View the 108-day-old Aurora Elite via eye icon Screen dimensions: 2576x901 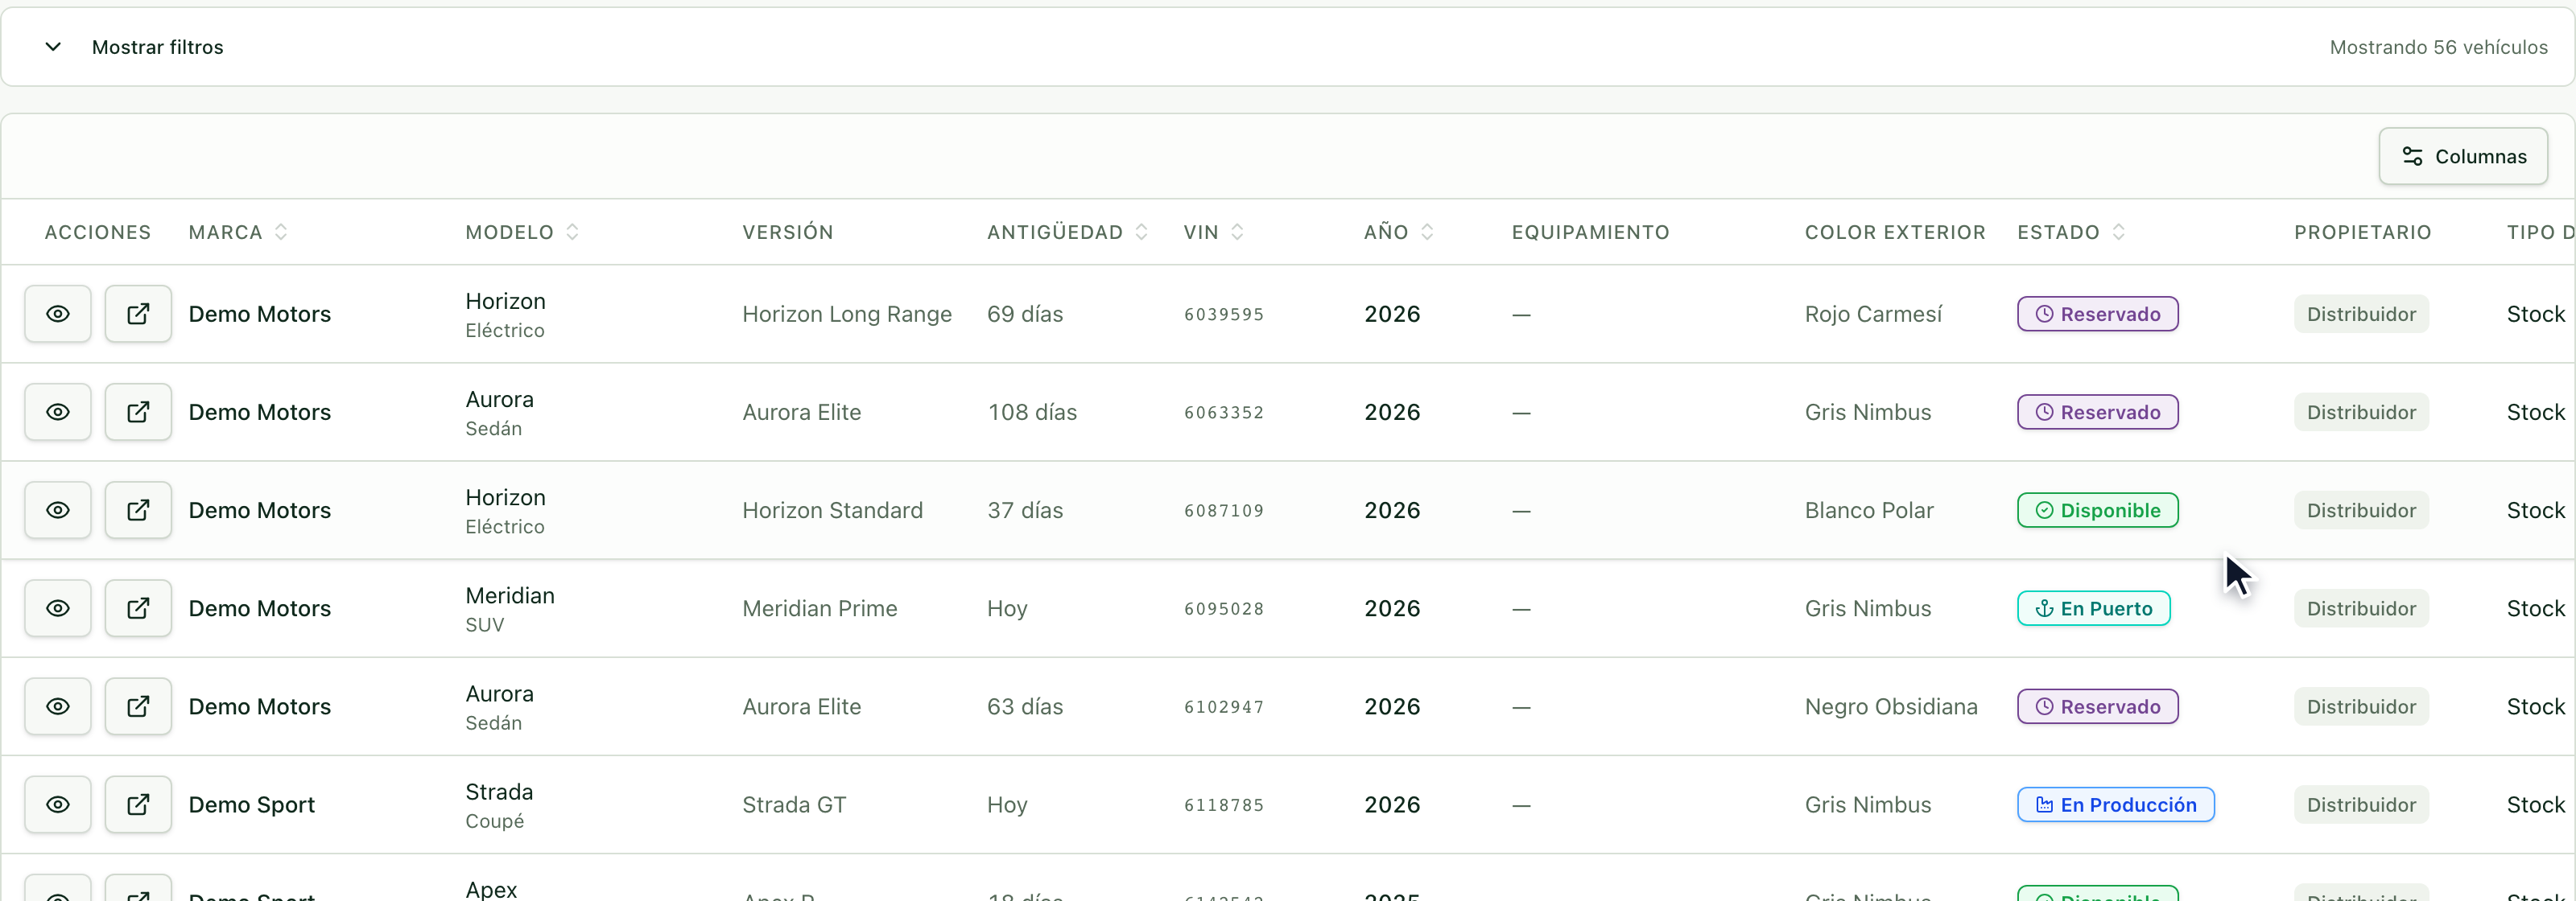[x=58, y=412]
